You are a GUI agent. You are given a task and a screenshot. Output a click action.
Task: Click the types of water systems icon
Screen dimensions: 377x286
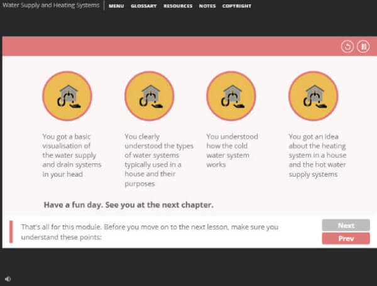click(149, 96)
